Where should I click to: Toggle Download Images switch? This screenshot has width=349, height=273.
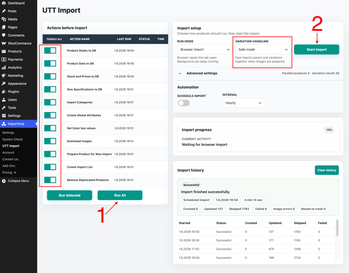tap(50, 141)
